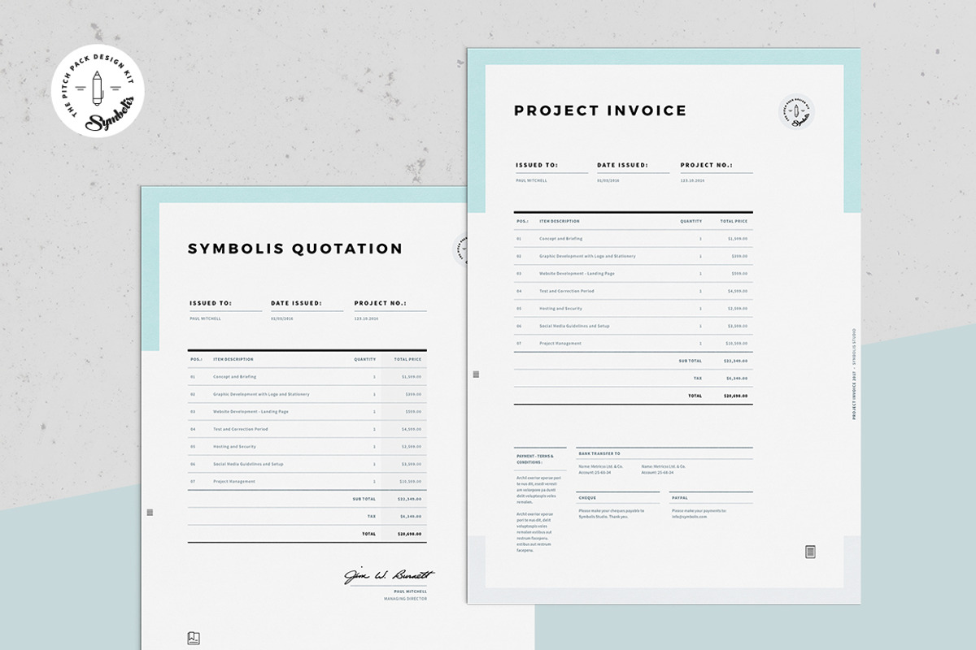Click 'ITEM DESCRIPTION' column header in quotation

[x=233, y=359]
